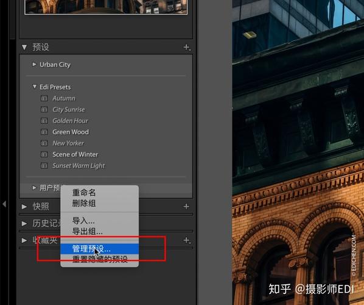Screen dimensions: 364x305
Task: Expand the Urban City preset group
Action: [34, 64]
